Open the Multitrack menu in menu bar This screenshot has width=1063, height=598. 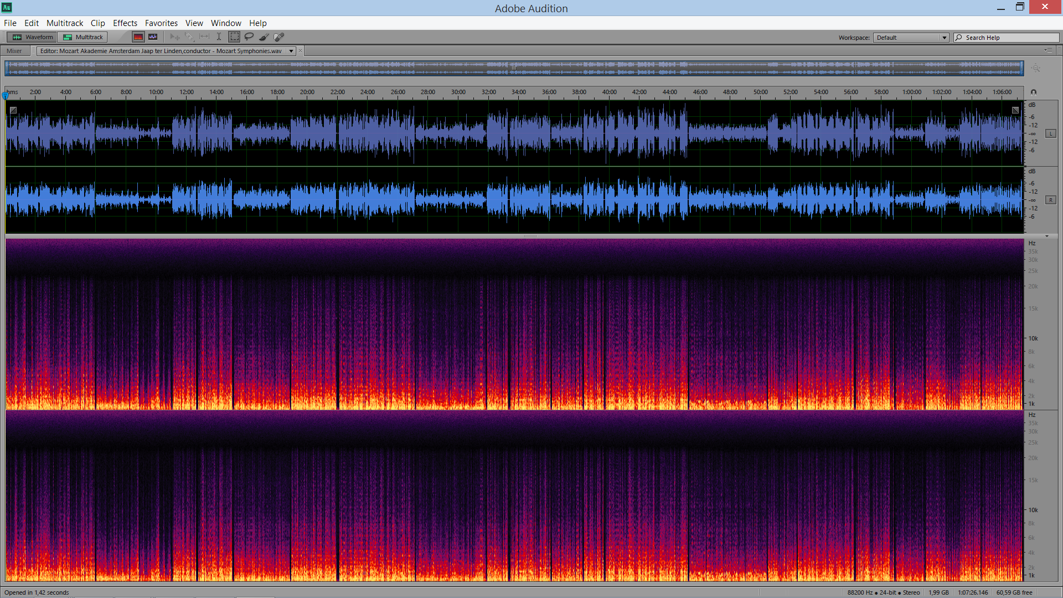(64, 23)
